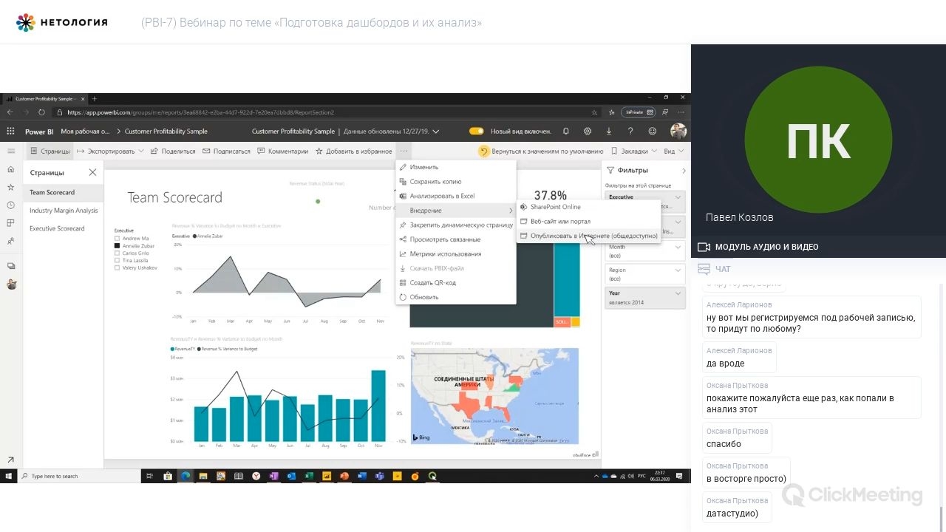Open Workspaces icon in left sidebar
Viewport: 946px width, 532px height.
pyautogui.click(x=10, y=266)
